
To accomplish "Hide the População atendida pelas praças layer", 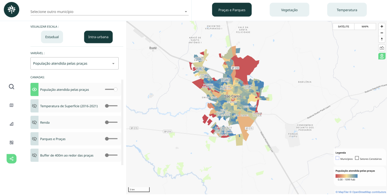I will click(34, 89).
